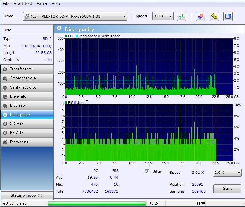Click the disc icon next to CD Bler
The width and height of the screenshot is (245, 207).
(5, 124)
